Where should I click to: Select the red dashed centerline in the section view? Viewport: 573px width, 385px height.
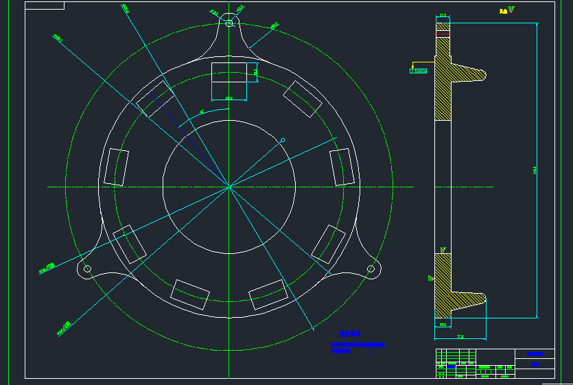[x=443, y=34]
